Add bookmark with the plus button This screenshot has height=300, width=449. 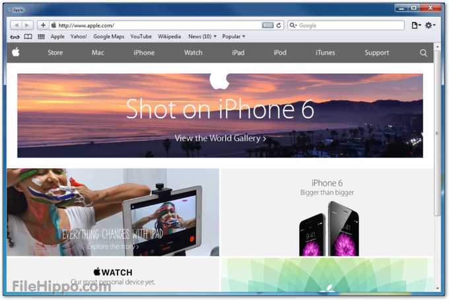click(43, 25)
